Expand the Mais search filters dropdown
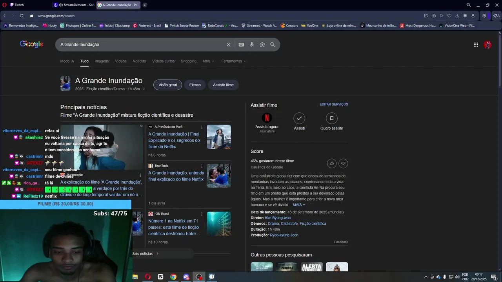 tap(208, 61)
